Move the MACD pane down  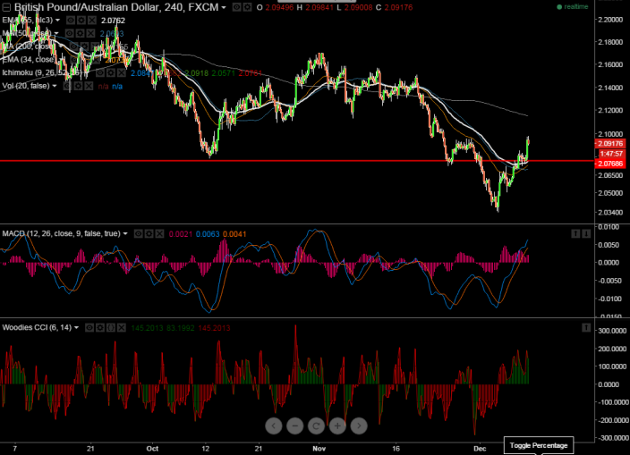click(586, 233)
